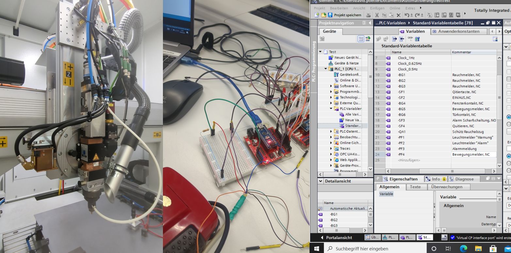Viewport: 511px width, 253px height.
Task: Open the Extras menu
Action: 410,8
